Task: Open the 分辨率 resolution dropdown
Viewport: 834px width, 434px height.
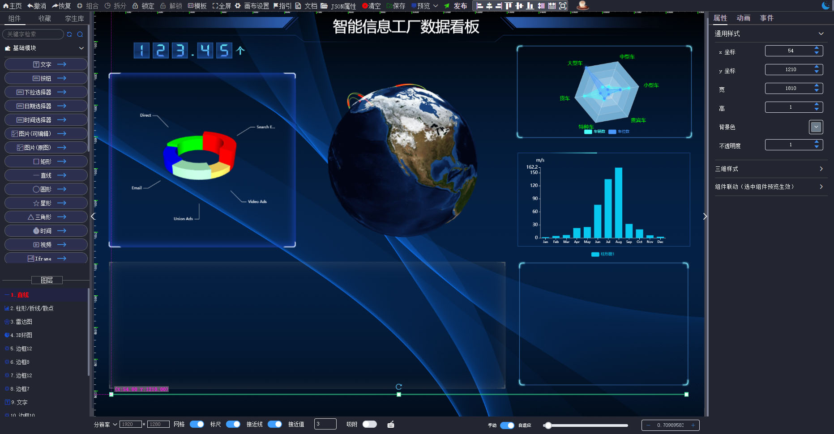Action: (106, 424)
